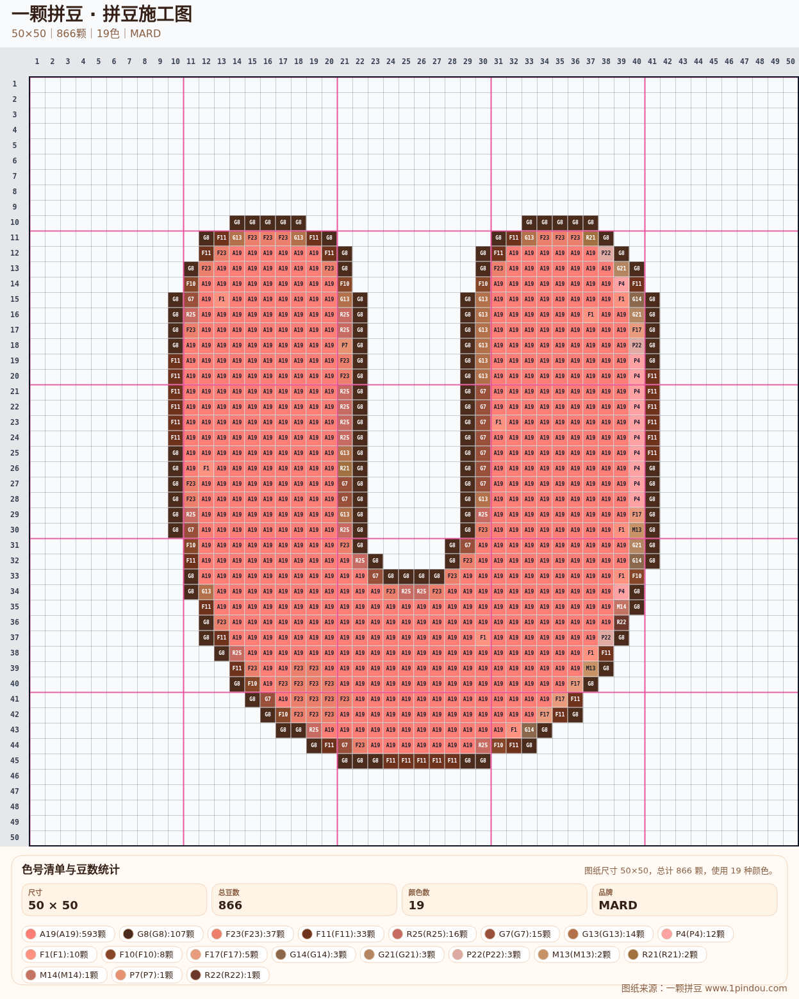The height and width of the screenshot is (999, 799).
Task: Click the only R22 bead cell in grid
Action: click(622, 622)
